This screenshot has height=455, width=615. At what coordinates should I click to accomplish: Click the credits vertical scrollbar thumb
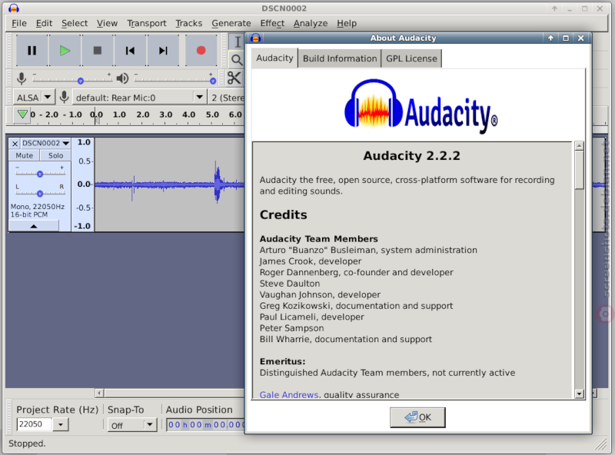pos(580,170)
